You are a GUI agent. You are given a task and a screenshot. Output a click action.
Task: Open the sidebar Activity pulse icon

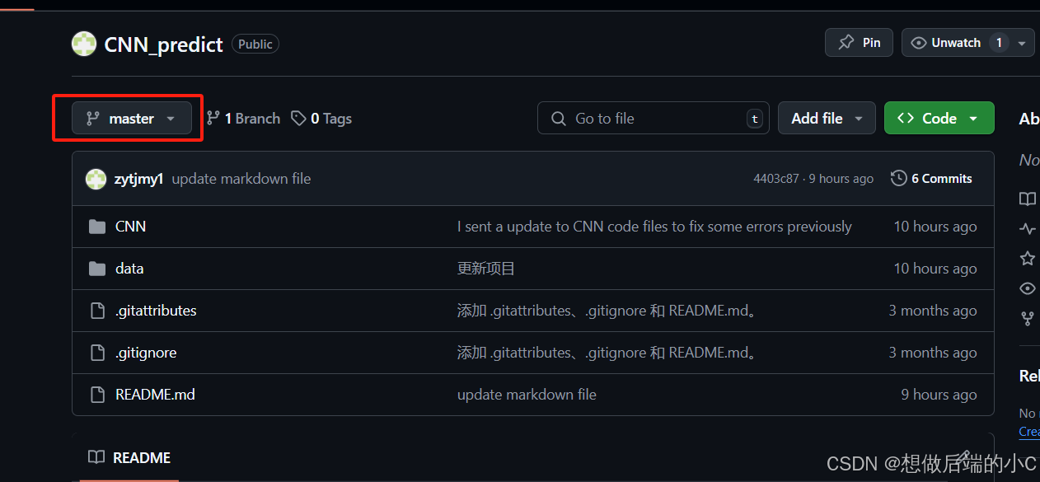(1028, 229)
